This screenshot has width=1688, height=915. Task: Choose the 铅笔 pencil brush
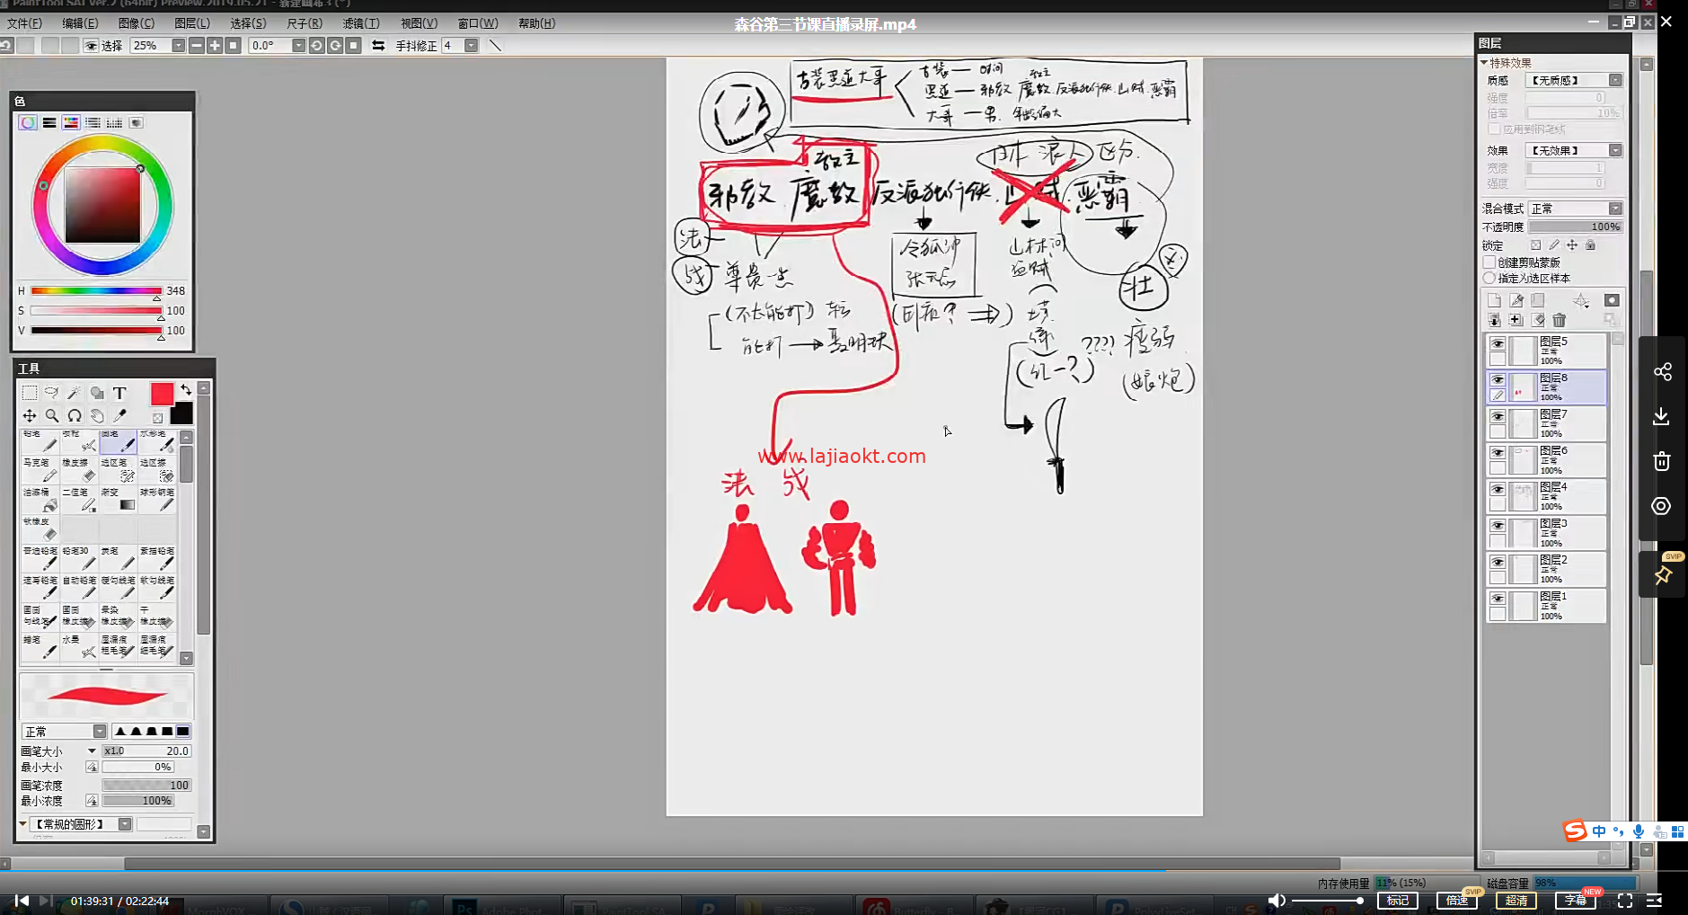[x=40, y=440]
